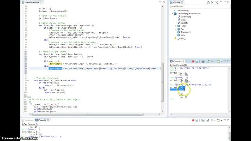
Task: Pin the bottom console
Action: click(207, 120)
